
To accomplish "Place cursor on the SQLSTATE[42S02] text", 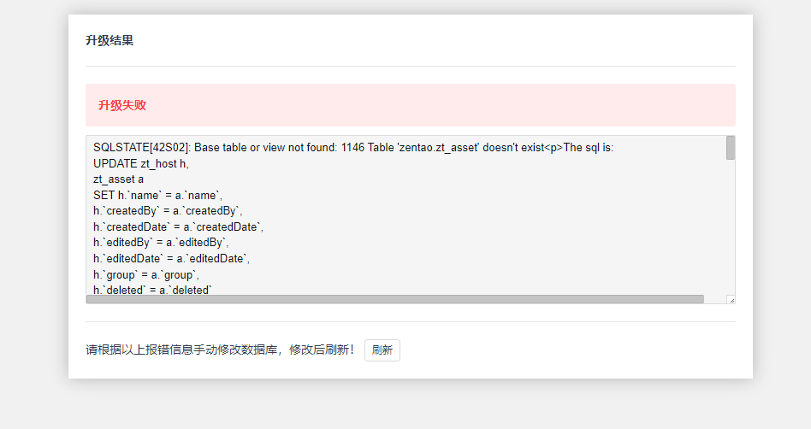I will 142,148.
